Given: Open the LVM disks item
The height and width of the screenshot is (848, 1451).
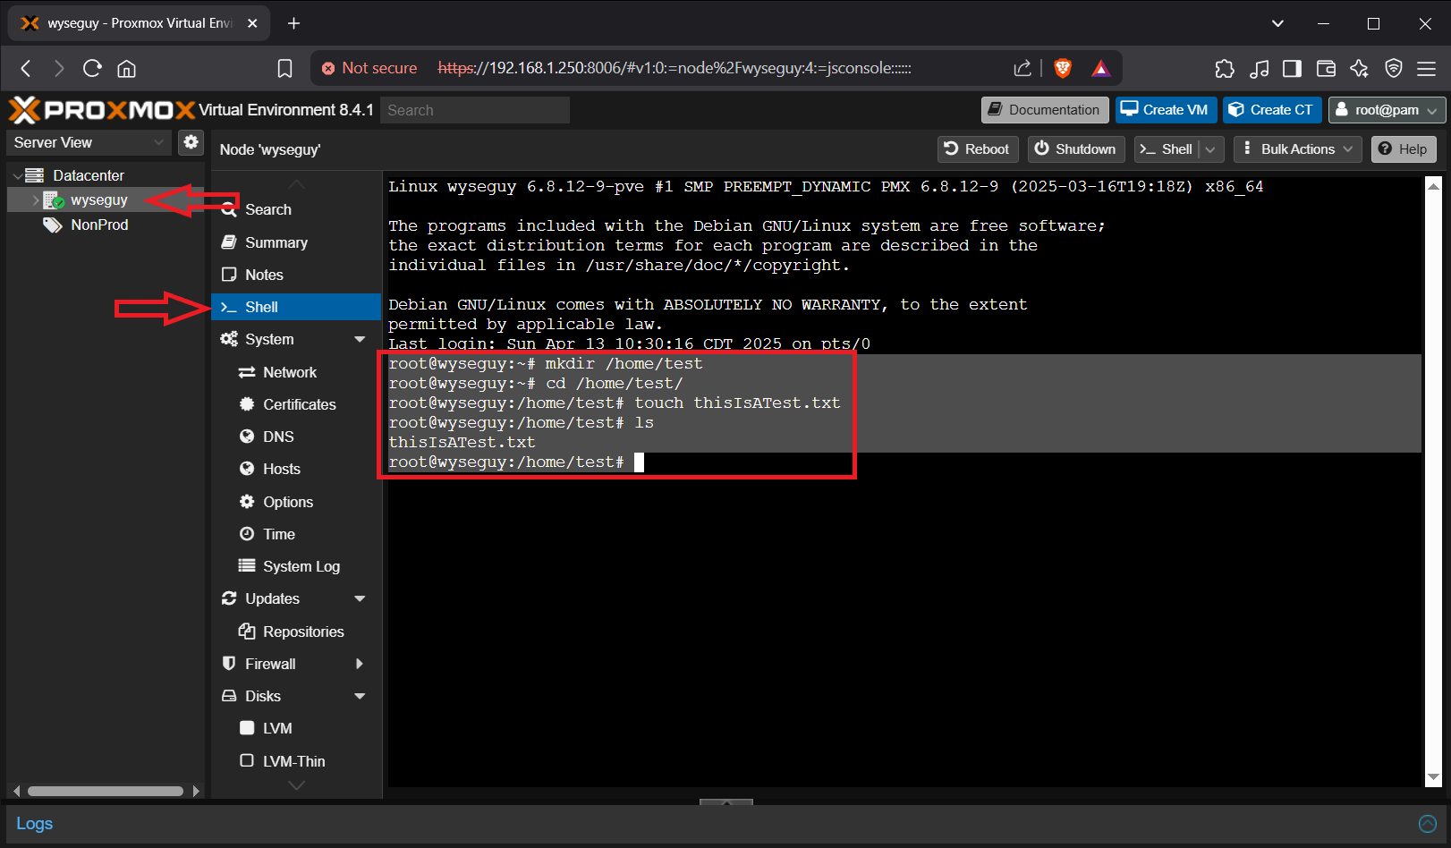Looking at the screenshot, I should click(x=296, y=728).
